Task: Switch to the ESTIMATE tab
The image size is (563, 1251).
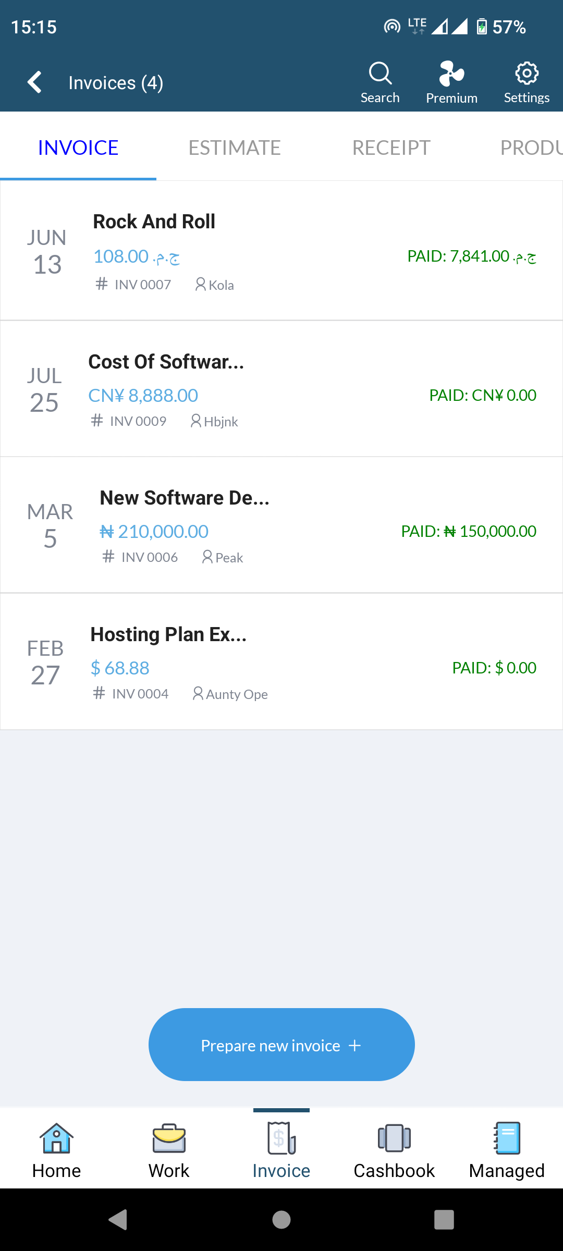Action: pyautogui.click(x=235, y=148)
